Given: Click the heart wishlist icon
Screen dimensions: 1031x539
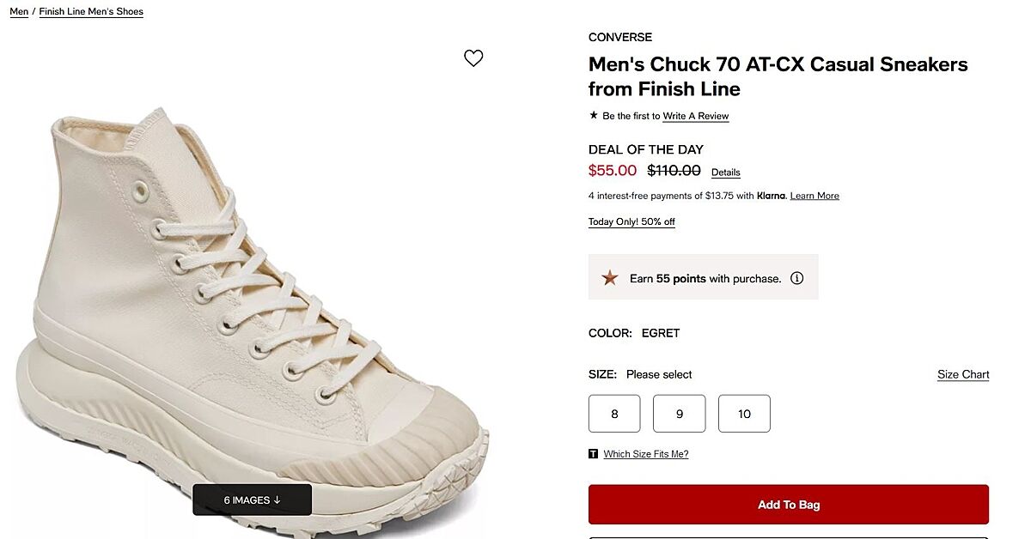Looking at the screenshot, I should [x=473, y=58].
